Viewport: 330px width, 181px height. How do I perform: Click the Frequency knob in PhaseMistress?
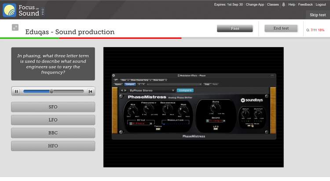148,109
